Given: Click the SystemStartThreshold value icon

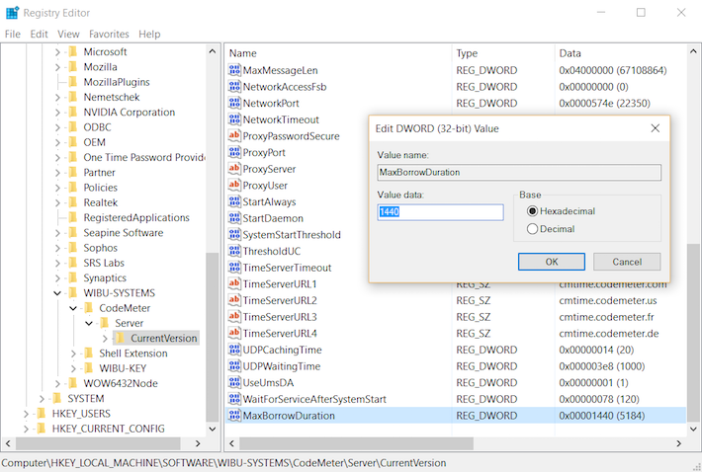Looking at the screenshot, I should [x=234, y=235].
